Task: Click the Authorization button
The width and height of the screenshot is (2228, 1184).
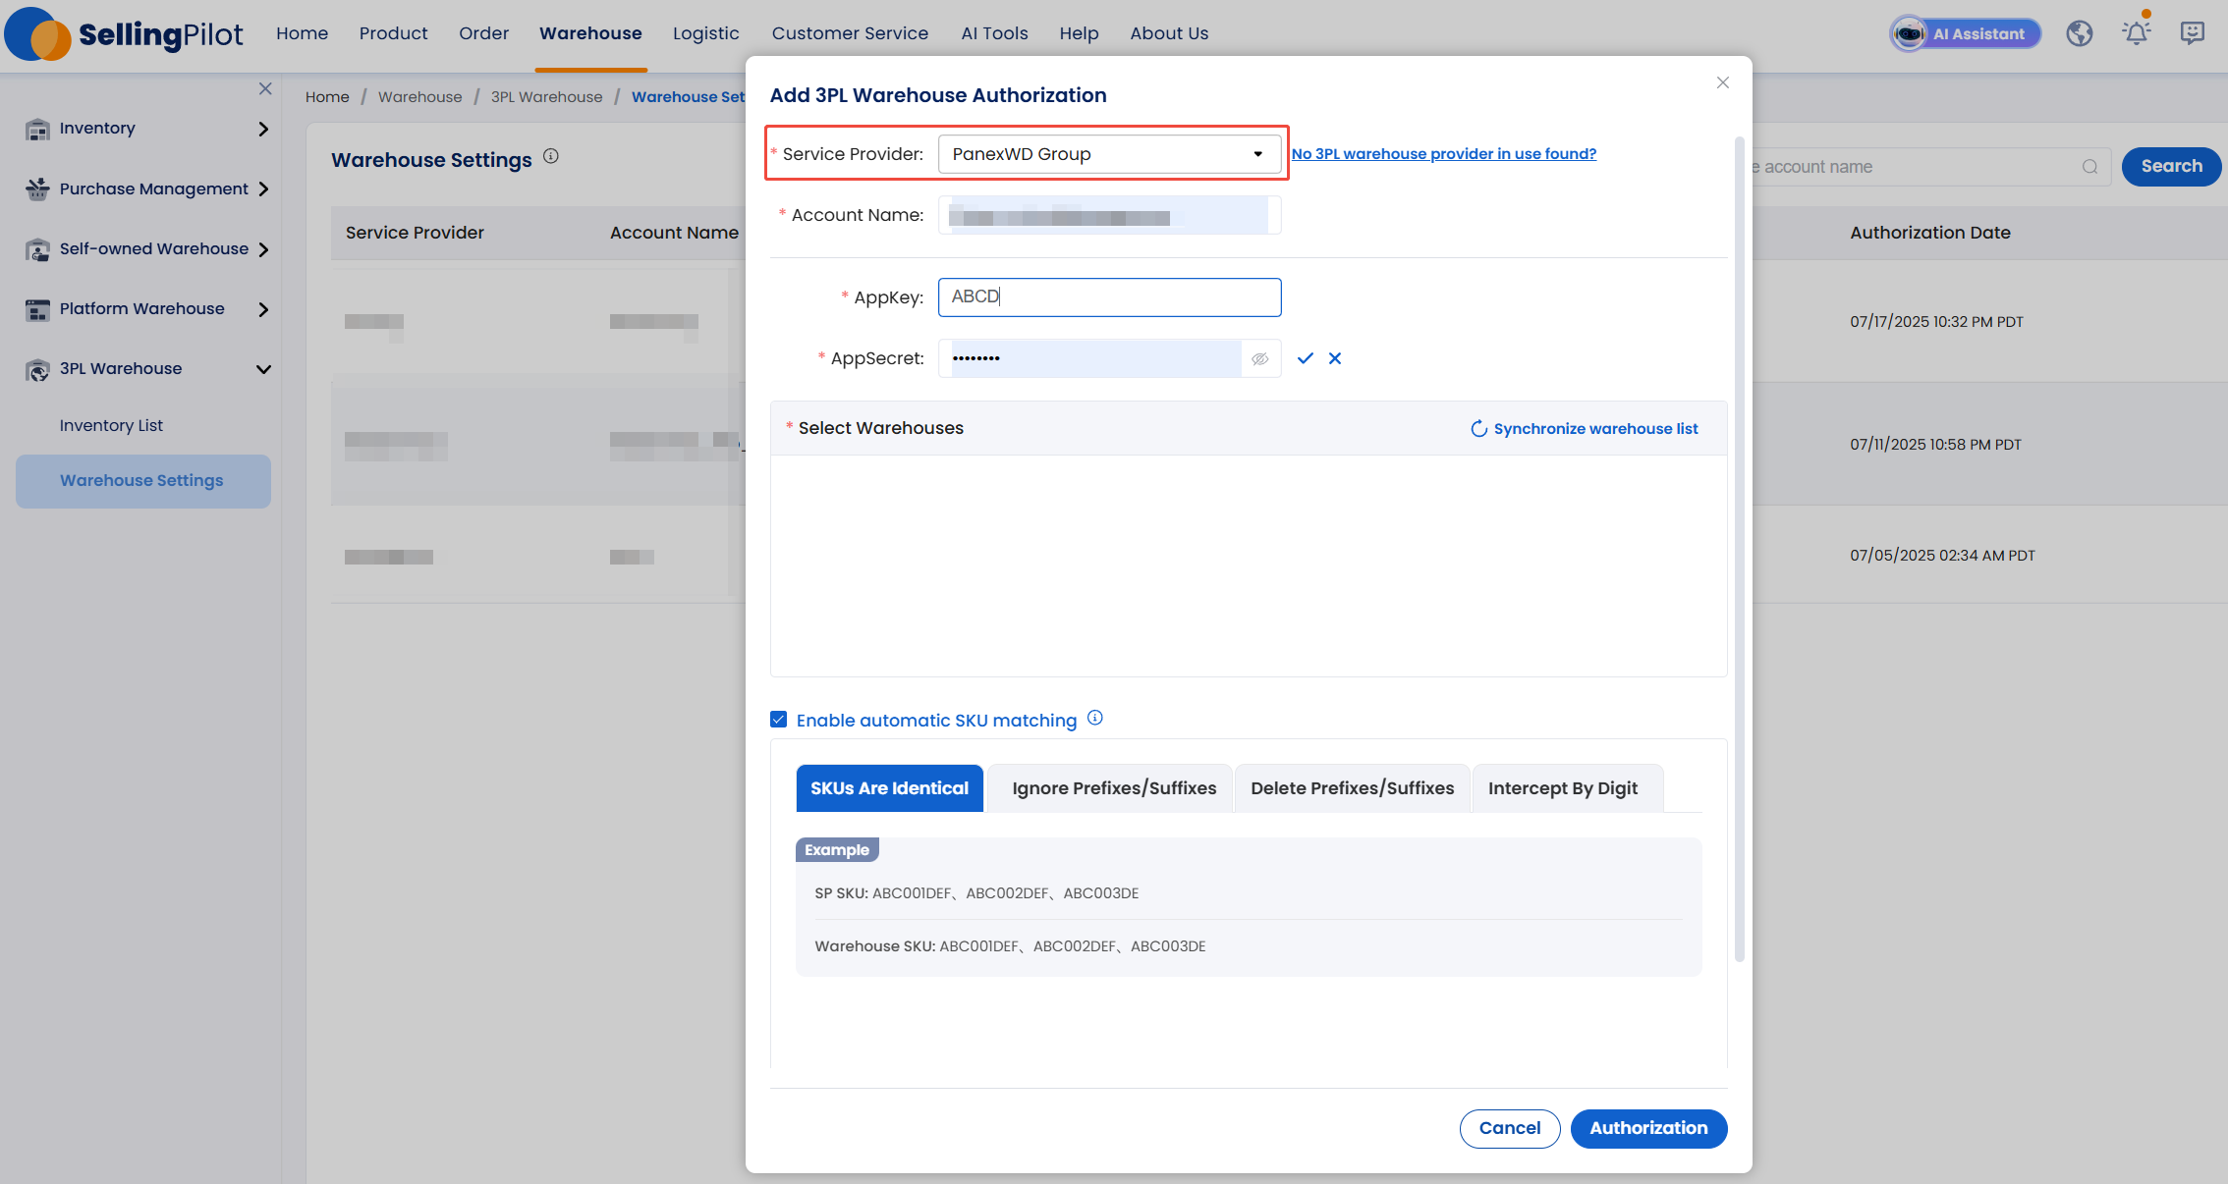Action: click(x=1648, y=1128)
